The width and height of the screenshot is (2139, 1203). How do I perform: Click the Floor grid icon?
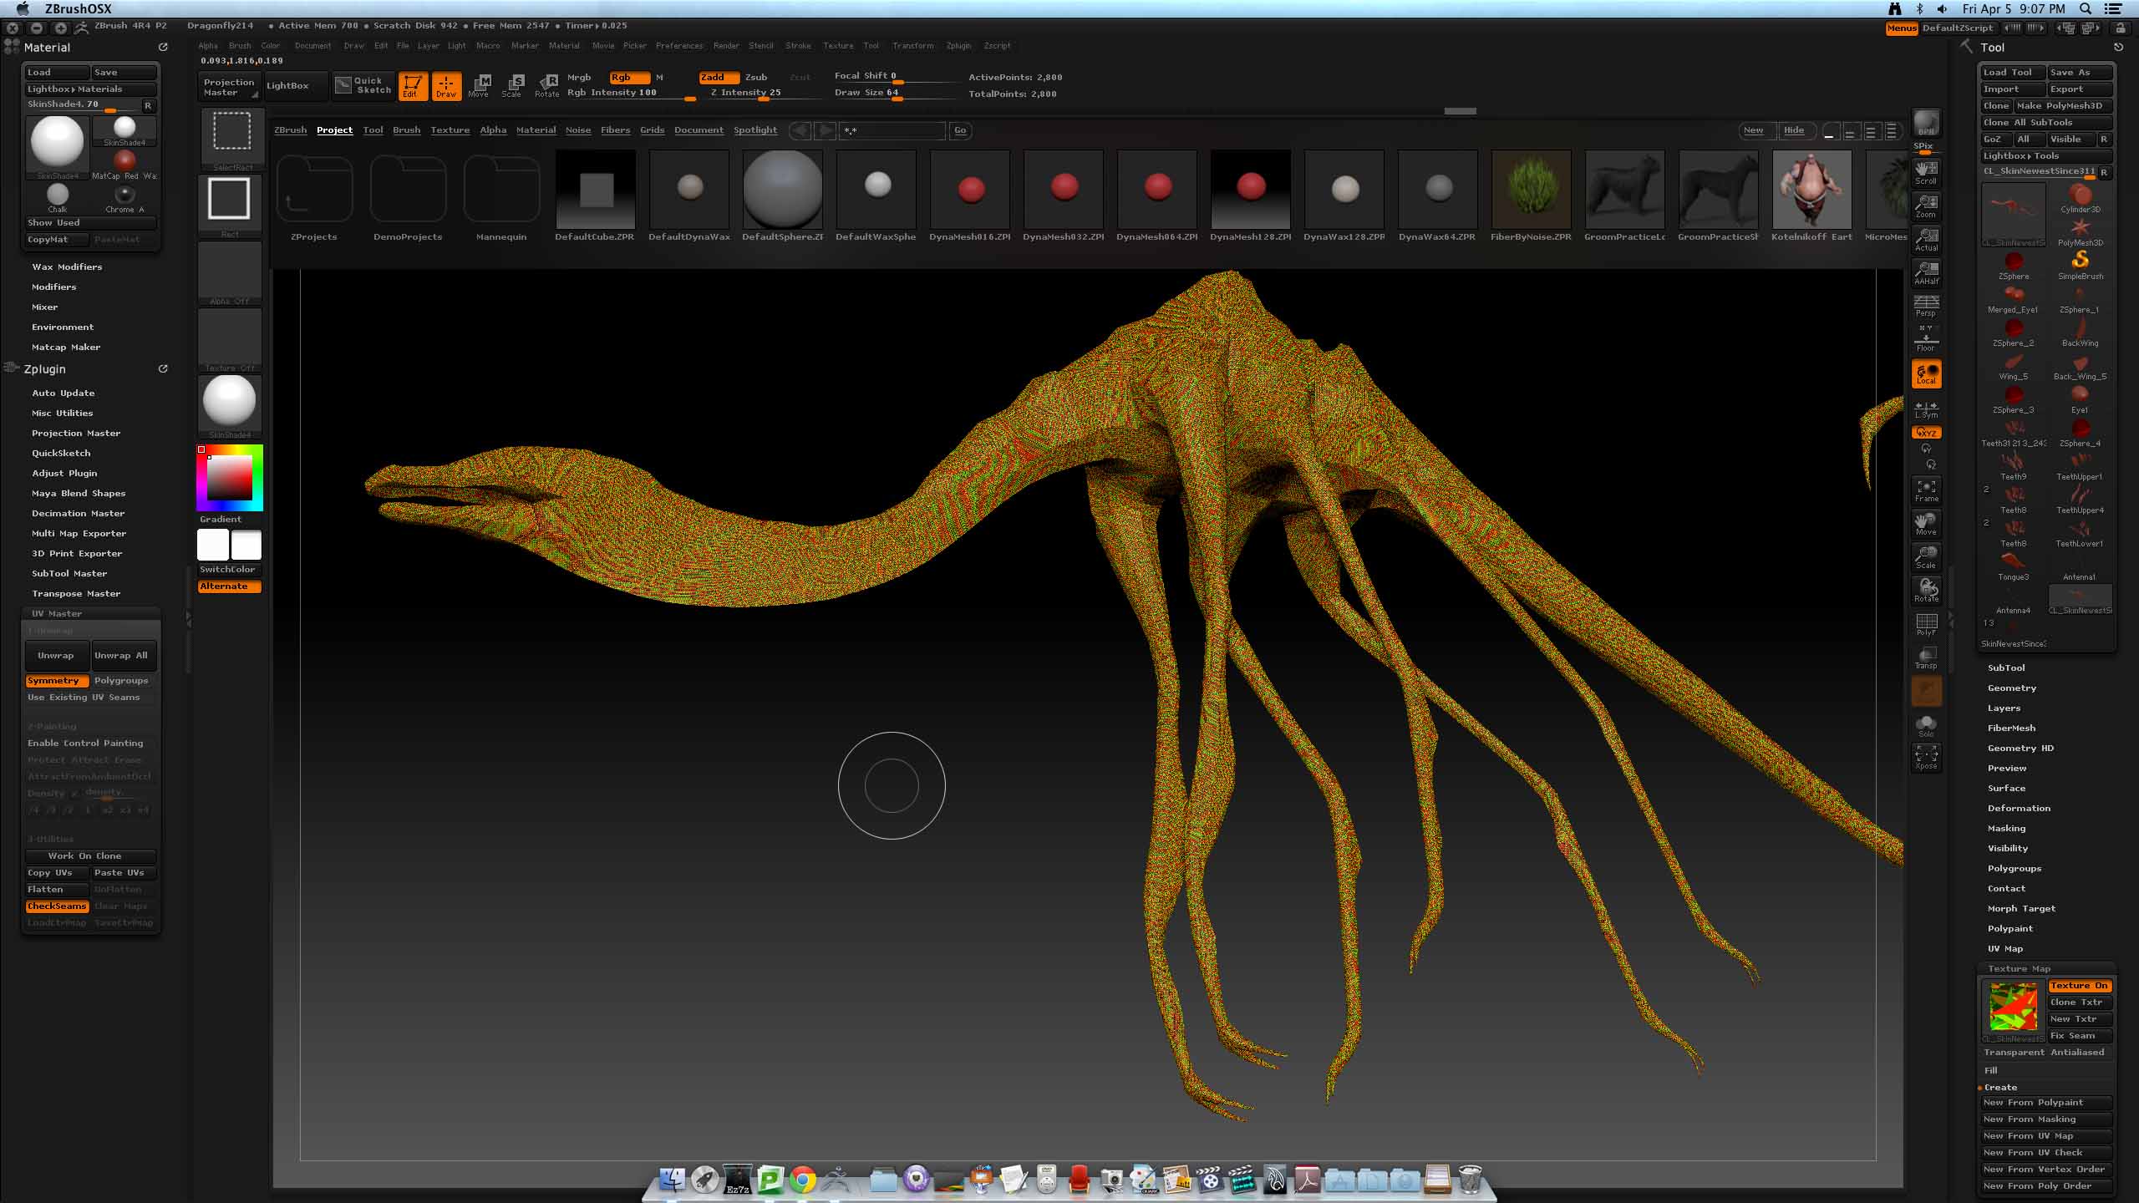pyautogui.click(x=1926, y=339)
